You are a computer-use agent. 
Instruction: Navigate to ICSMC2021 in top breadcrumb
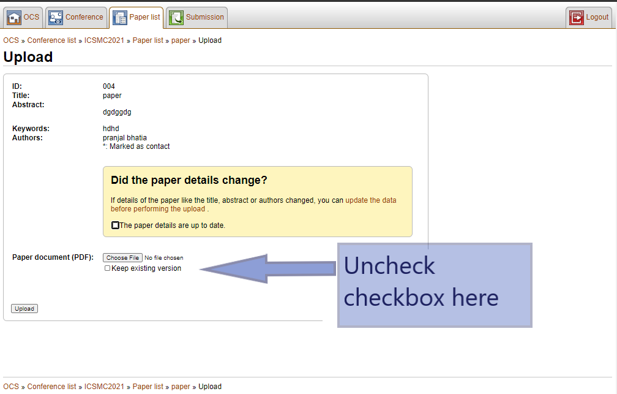(x=105, y=40)
